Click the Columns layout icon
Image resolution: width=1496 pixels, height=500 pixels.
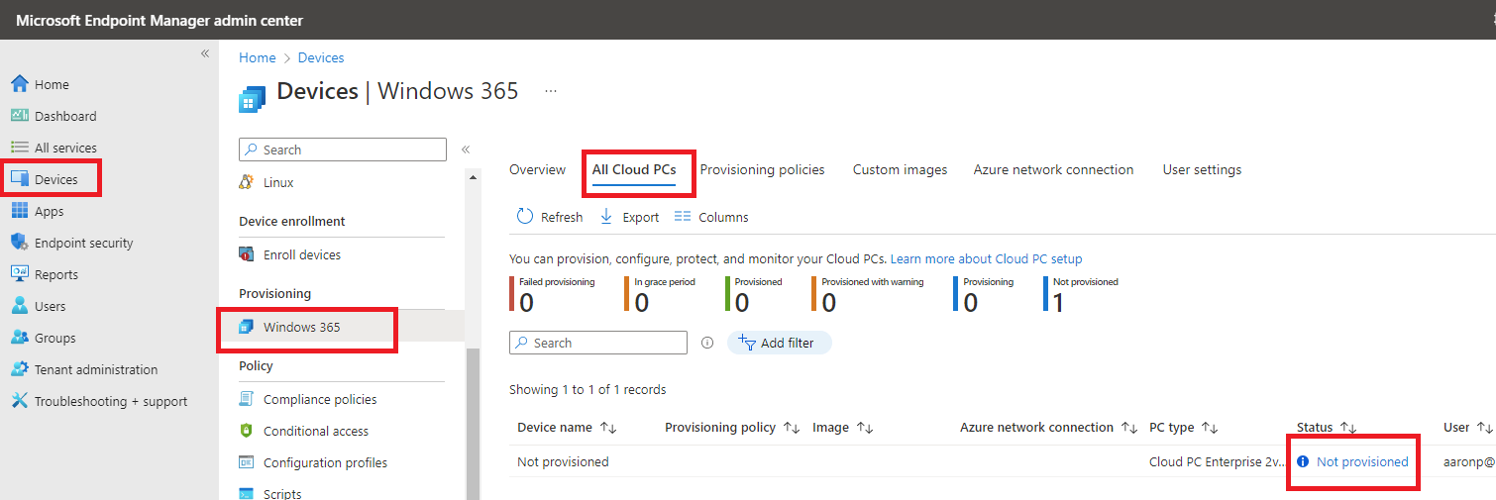683,217
